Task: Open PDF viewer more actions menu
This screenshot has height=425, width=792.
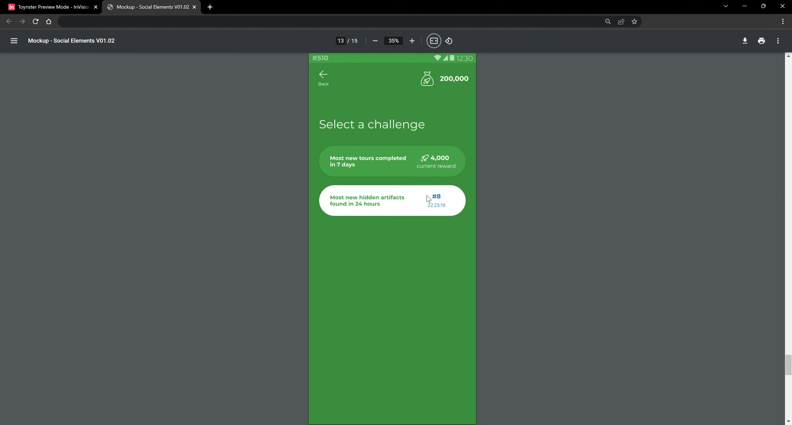Action: click(778, 41)
